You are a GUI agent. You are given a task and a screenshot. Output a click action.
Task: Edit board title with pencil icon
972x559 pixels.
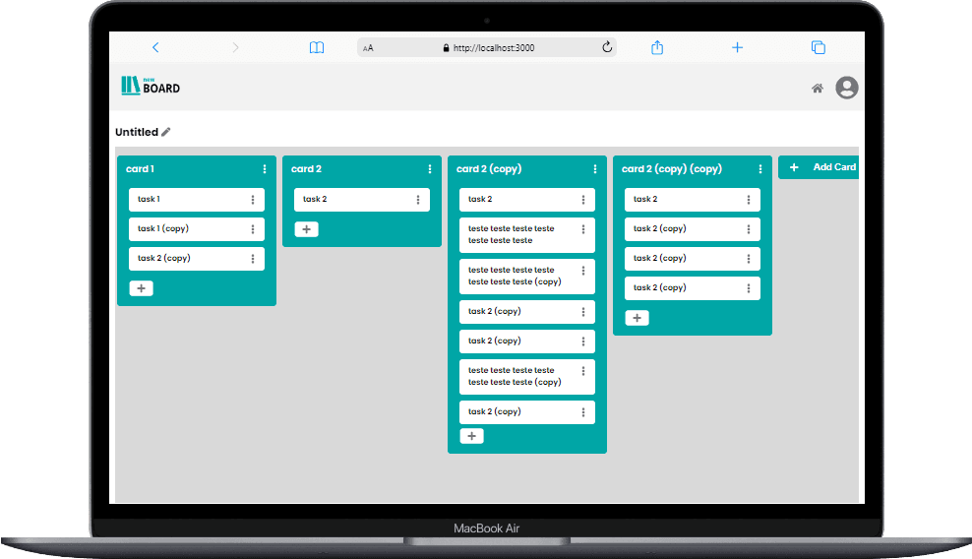click(166, 132)
